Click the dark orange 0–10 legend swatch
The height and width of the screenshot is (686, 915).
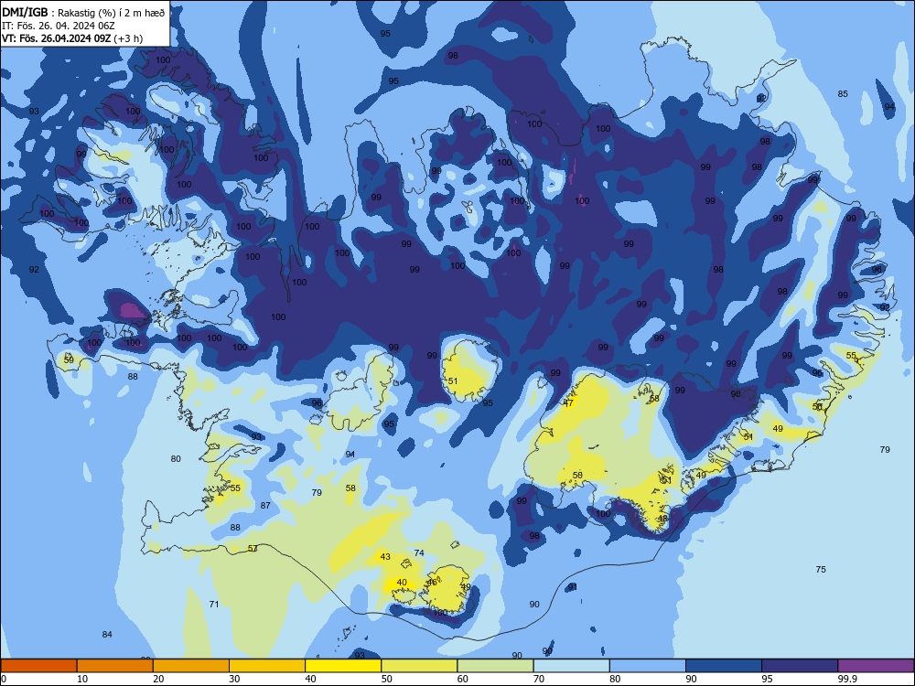38,666
